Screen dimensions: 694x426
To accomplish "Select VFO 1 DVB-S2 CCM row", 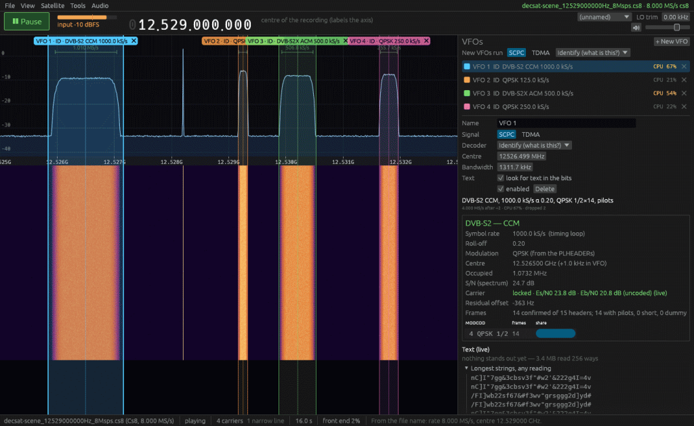I will click(575, 66).
